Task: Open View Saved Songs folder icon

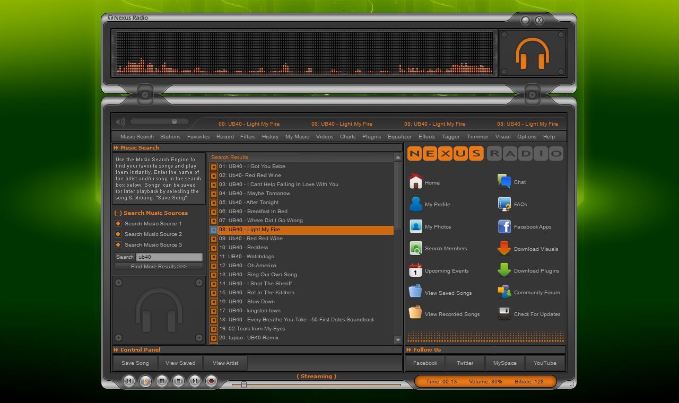Action: [415, 291]
